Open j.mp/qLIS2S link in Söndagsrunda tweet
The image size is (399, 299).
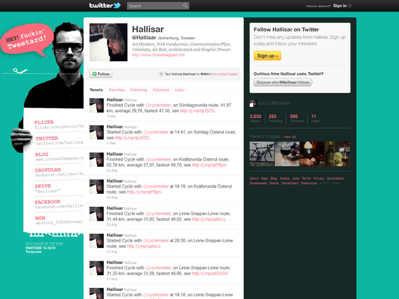coord(197,111)
